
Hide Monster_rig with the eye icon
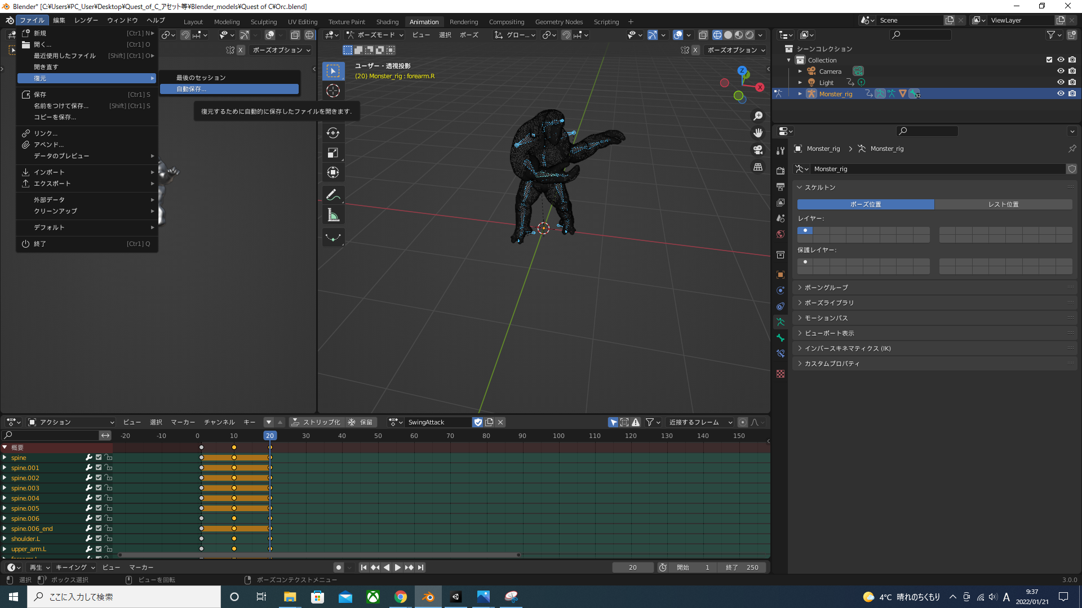click(1061, 93)
